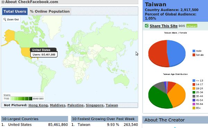Click the Taiwan not-pictured link
Screen dimensions: 208x128
pos(112,105)
